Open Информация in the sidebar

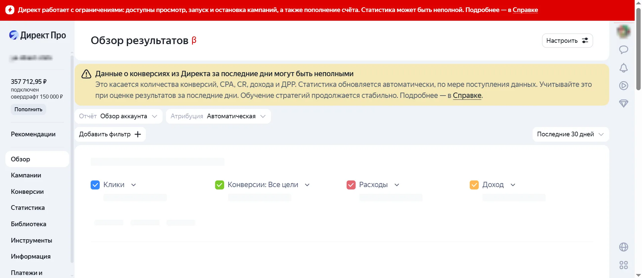tap(31, 257)
